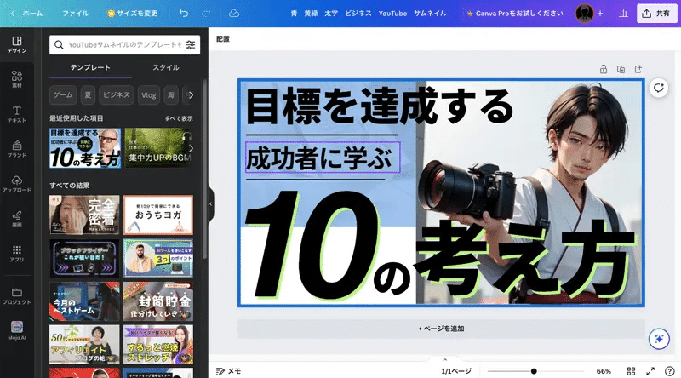Expand the pages panel chevron

point(444,360)
